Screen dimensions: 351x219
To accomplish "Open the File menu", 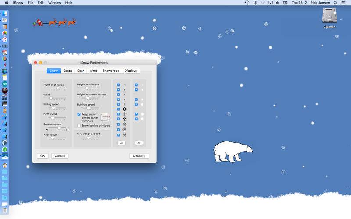I will (30, 3).
